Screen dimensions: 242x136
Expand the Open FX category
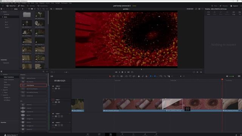[2, 90]
